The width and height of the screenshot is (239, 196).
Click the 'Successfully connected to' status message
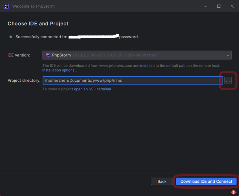(x=41, y=37)
